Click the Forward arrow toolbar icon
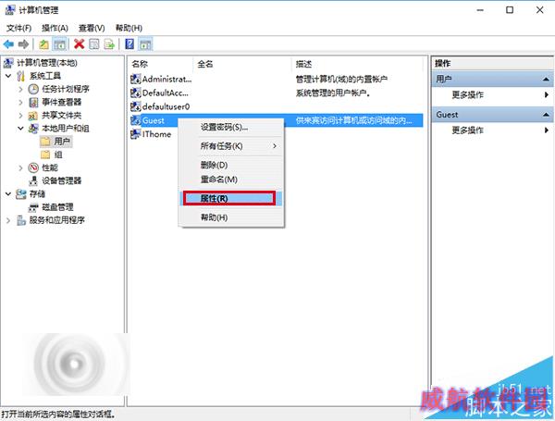 click(x=23, y=44)
